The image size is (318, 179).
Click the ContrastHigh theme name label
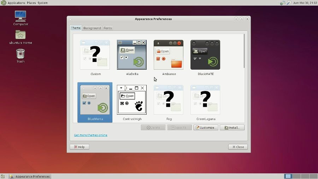pyautogui.click(x=132, y=119)
